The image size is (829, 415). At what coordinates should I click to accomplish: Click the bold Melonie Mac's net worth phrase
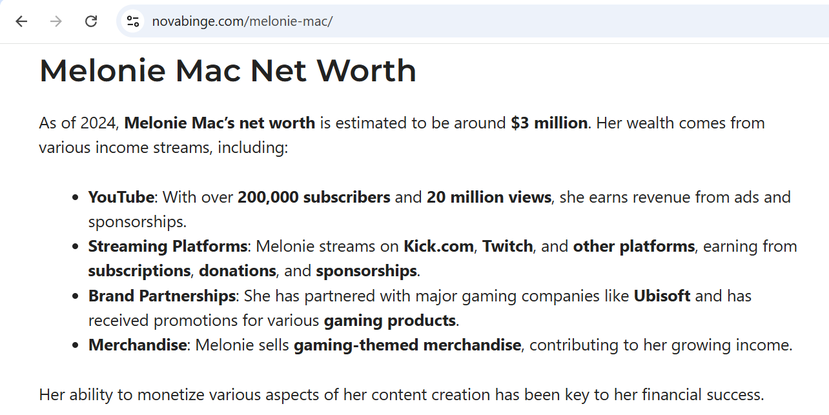tap(220, 123)
